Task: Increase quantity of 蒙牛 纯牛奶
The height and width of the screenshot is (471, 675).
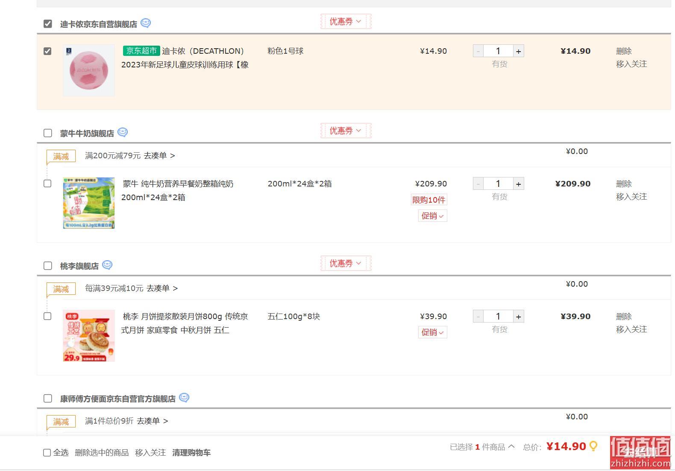Action: pyautogui.click(x=518, y=184)
